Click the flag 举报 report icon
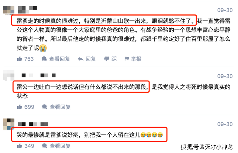 tap(127, 59)
